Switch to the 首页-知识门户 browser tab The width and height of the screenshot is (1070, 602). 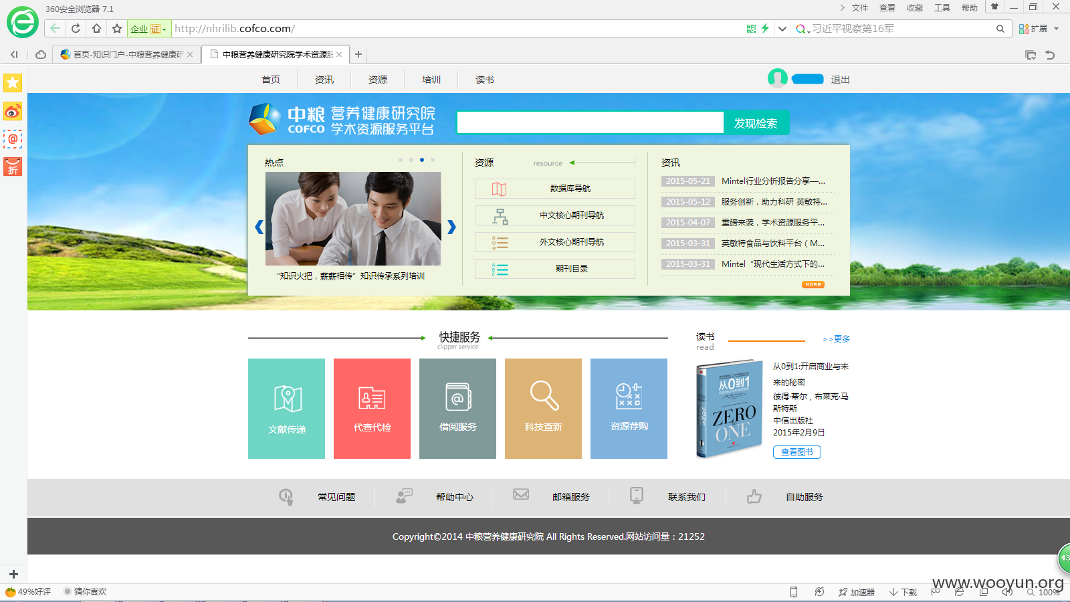coord(126,54)
